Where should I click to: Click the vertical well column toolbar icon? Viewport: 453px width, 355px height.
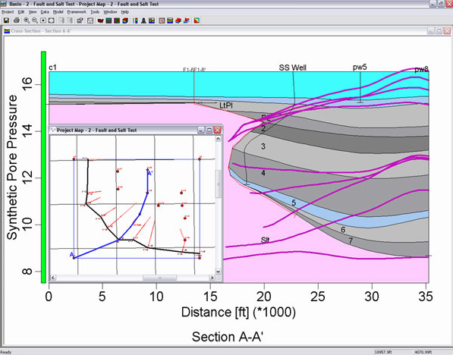[x=136, y=20]
